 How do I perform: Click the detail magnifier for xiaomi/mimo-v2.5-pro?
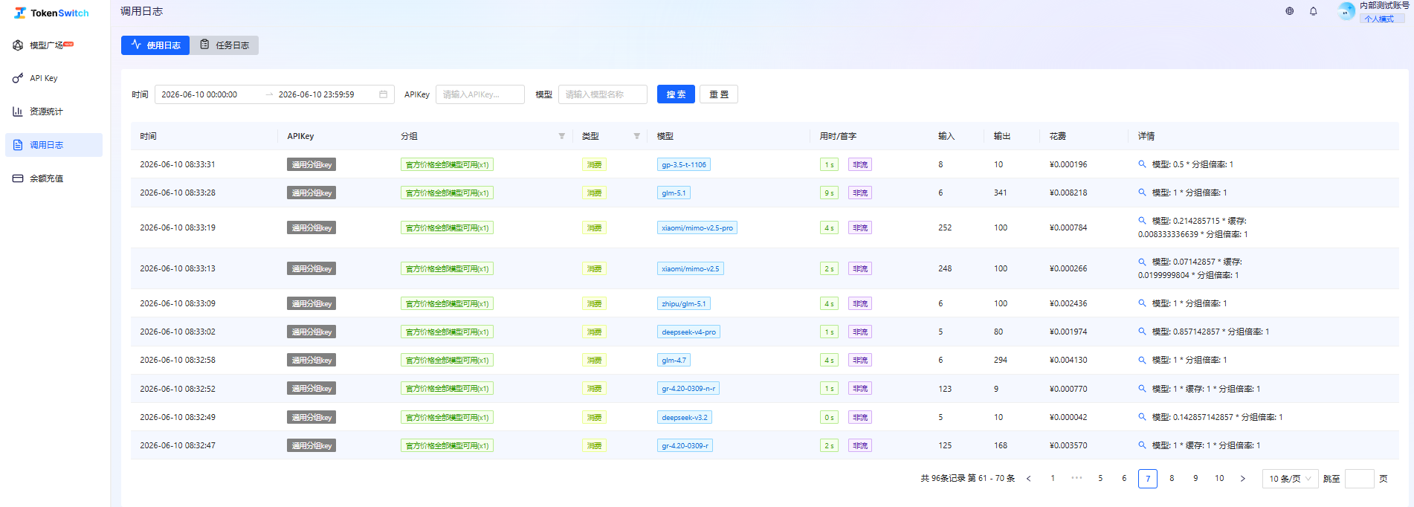tap(1142, 221)
